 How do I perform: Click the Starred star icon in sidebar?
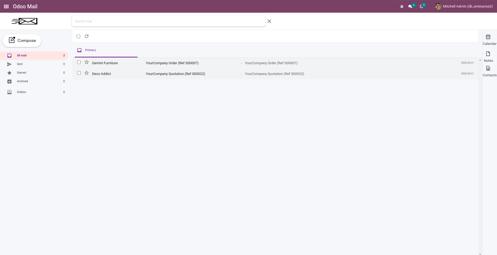click(x=9, y=73)
